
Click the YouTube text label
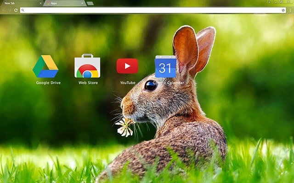point(128,83)
